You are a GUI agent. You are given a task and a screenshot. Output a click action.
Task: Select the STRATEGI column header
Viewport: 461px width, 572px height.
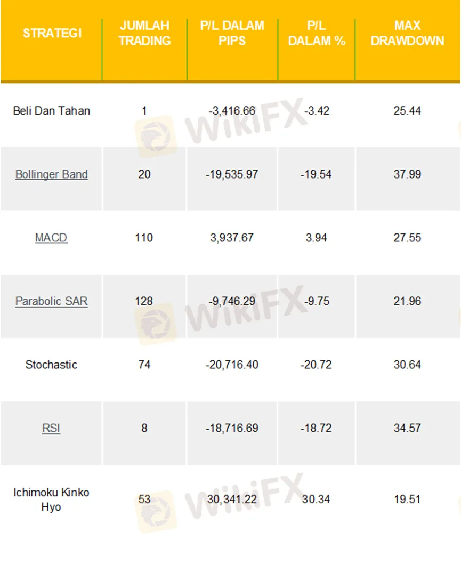pos(52,33)
